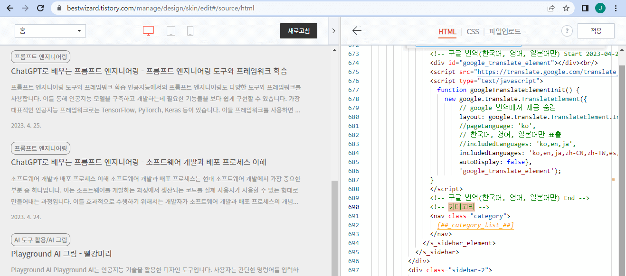Viewport: 626px width, 276px height.
Task: Open the Playground AI 그림 - 빨강머리 post
Action: point(61,254)
